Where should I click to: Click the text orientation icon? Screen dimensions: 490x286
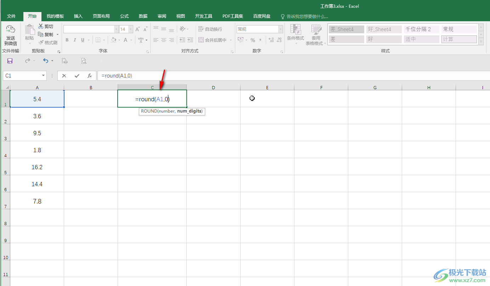(182, 29)
